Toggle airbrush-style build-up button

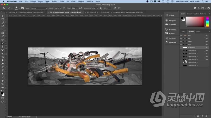click(80, 8)
